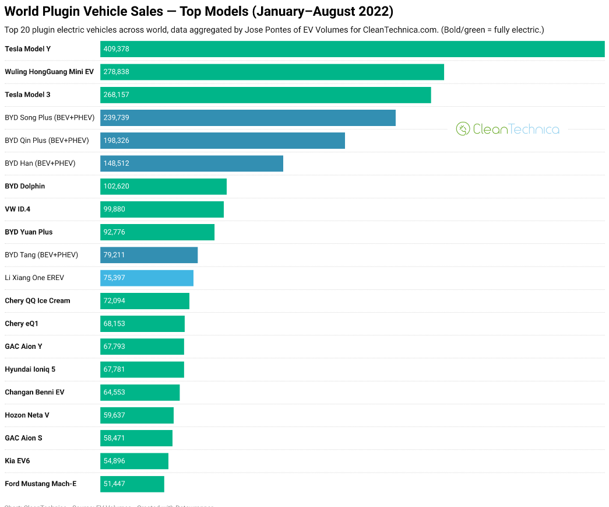Click the CleanTechnica plug logo icon
Viewport: 609px width, 507px height.
click(463, 129)
